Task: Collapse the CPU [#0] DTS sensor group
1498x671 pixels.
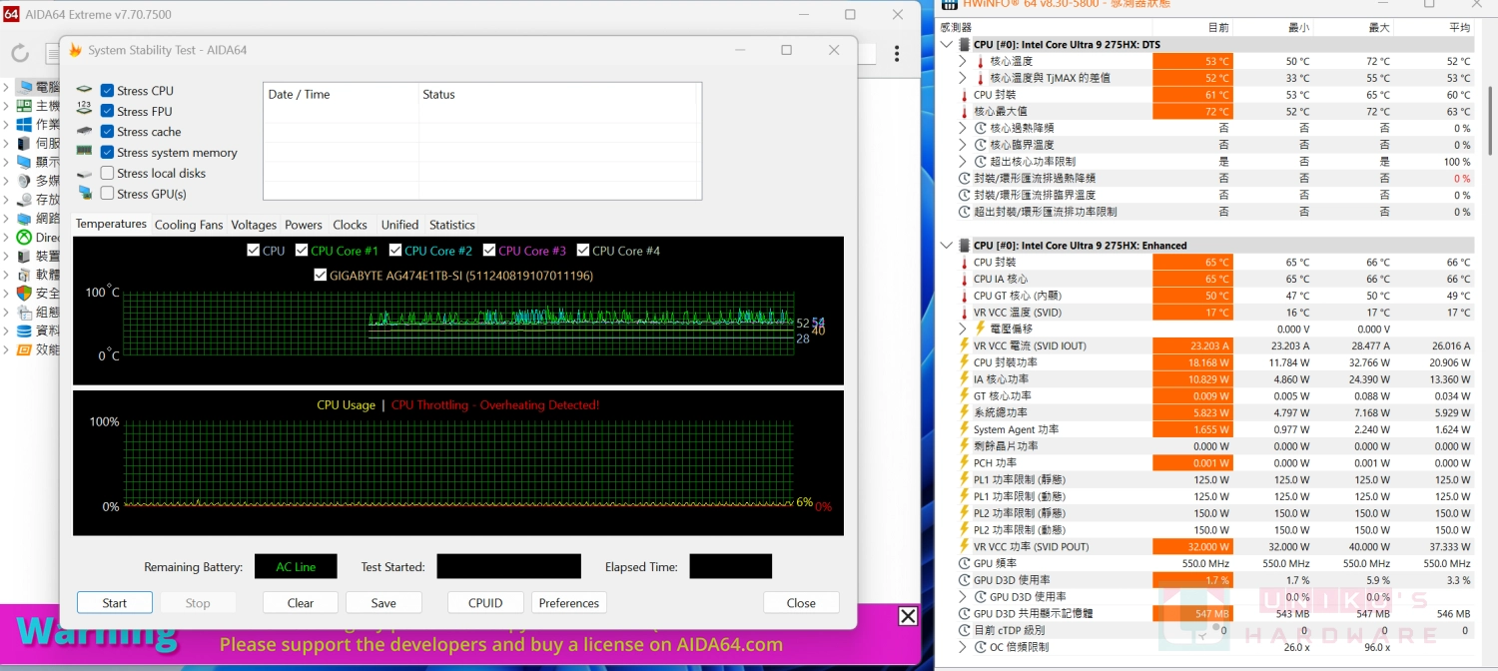Action: (x=947, y=44)
